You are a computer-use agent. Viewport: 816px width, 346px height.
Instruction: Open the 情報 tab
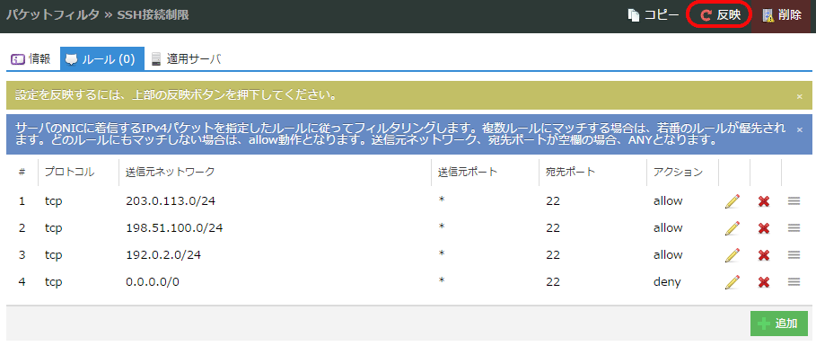31,59
